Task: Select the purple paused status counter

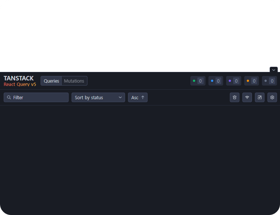Action: click(234, 81)
